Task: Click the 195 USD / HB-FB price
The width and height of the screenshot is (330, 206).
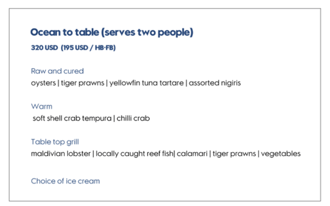Action: [88, 48]
